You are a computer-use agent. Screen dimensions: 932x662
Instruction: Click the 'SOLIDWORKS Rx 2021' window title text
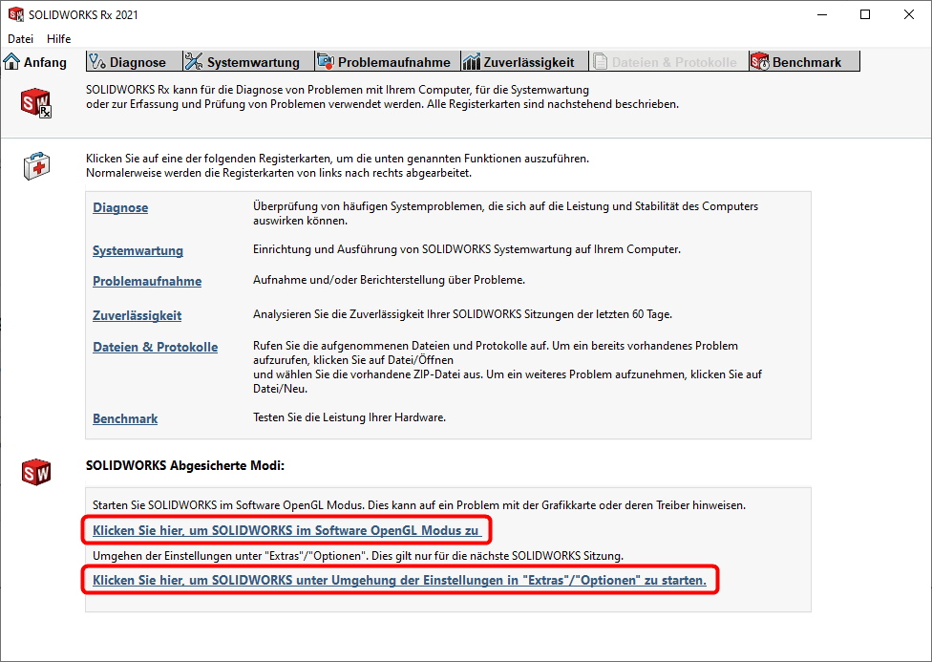coord(83,15)
